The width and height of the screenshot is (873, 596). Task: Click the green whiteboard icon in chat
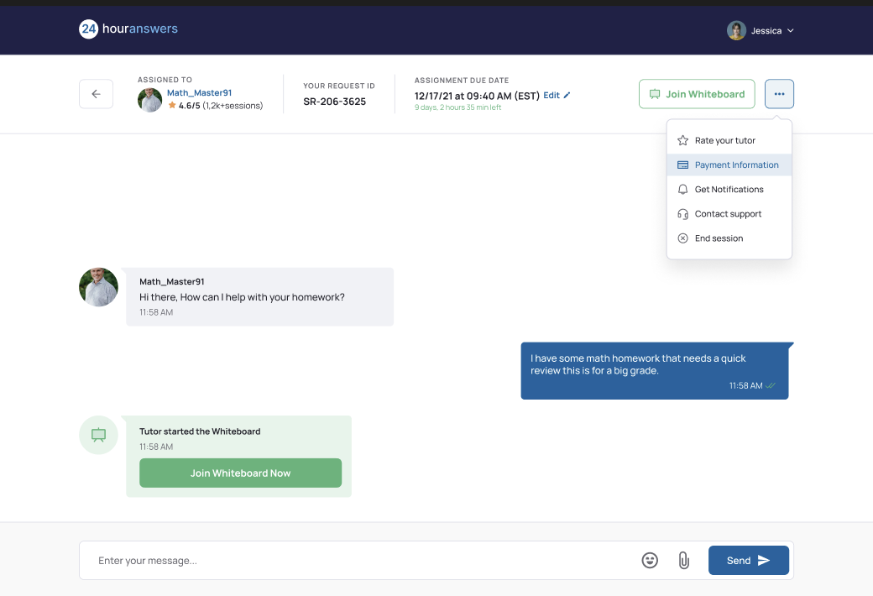click(x=98, y=435)
